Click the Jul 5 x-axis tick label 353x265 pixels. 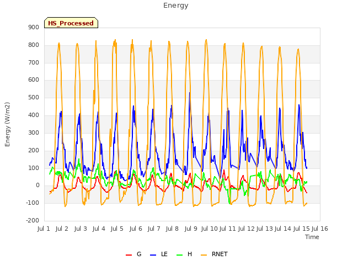117,229
